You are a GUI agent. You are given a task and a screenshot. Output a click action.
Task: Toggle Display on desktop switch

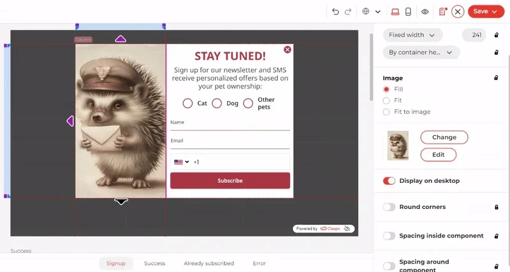[389, 181]
